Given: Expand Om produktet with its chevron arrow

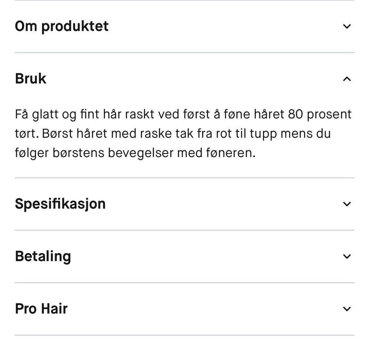Looking at the screenshot, I should click(x=347, y=27).
